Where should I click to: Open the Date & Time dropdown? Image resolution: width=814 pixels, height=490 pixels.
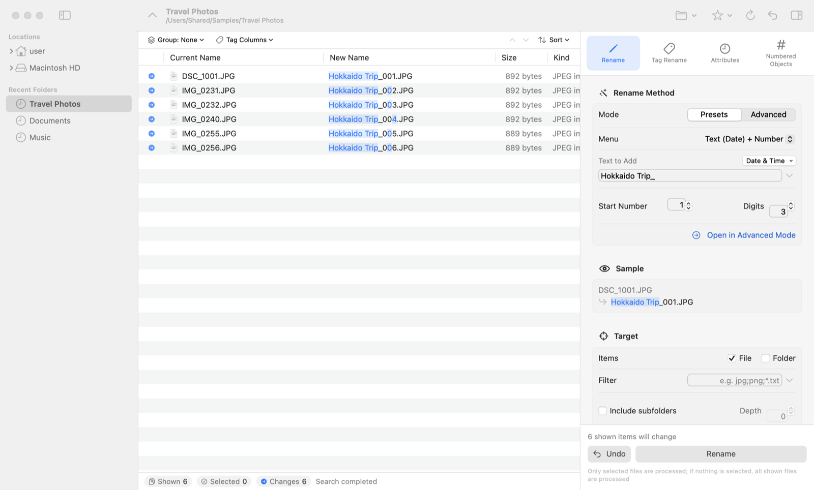pos(769,161)
